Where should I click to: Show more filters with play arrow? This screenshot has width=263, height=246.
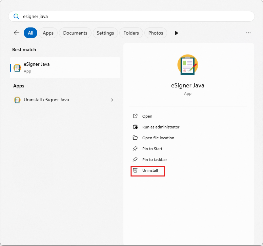pyautogui.click(x=176, y=33)
